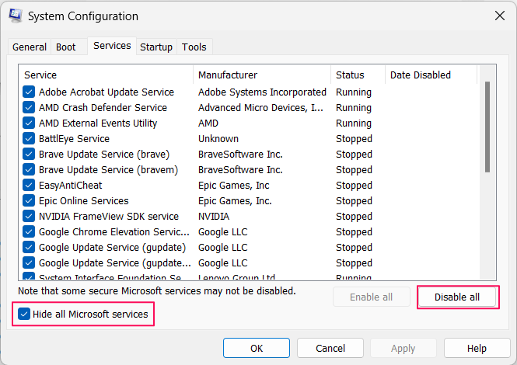Click the System Configuration title bar icon
This screenshot has width=517, height=365.
pyautogui.click(x=15, y=16)
